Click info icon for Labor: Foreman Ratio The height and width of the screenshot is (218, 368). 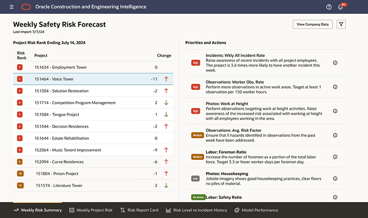335,157
